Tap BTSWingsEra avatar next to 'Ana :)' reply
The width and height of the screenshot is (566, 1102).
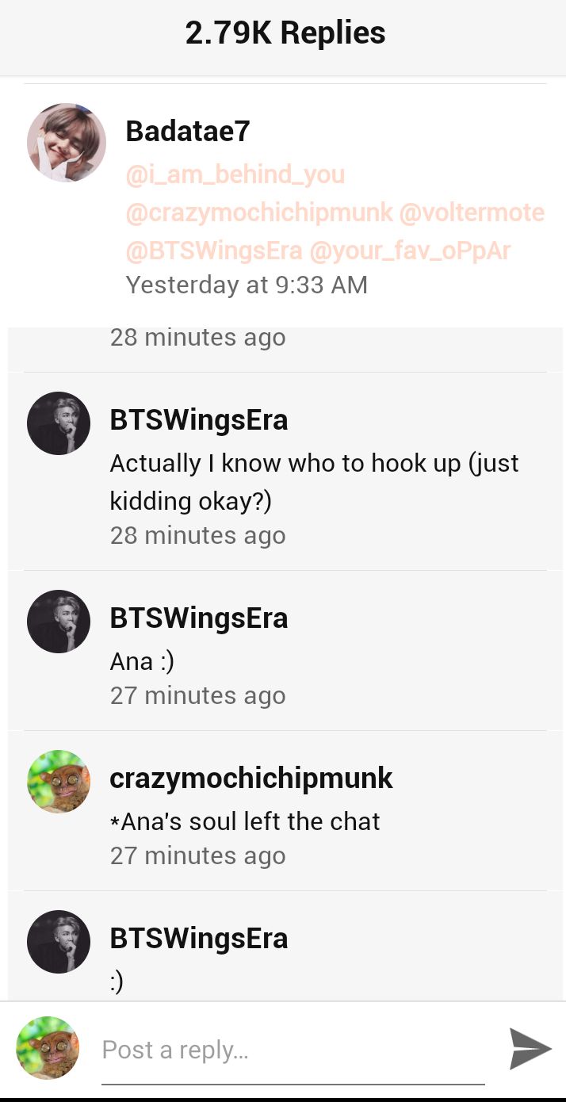(59, 622)
